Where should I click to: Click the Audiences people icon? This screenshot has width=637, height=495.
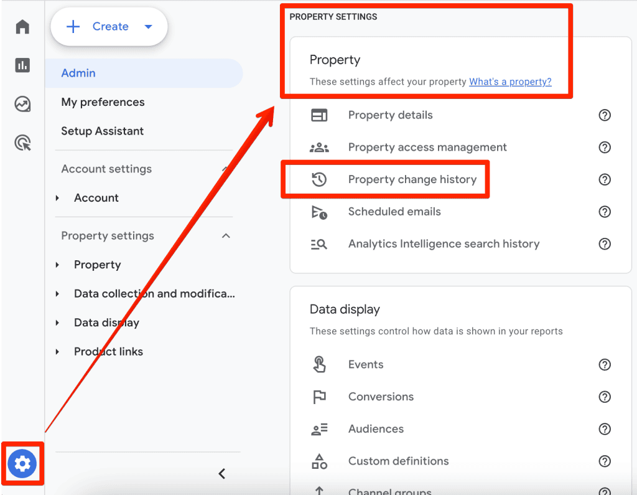coord(319,429)
